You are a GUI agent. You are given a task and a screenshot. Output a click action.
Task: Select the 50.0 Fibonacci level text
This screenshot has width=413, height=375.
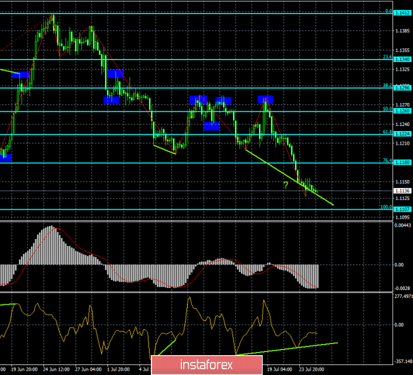pos(385,109)
